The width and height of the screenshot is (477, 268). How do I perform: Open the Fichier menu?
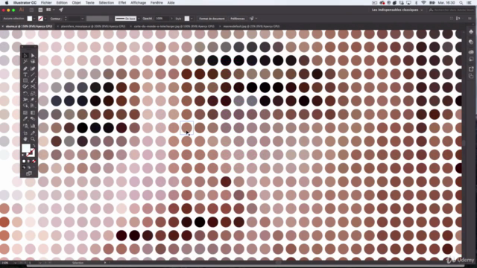click(x=46, y=3)
